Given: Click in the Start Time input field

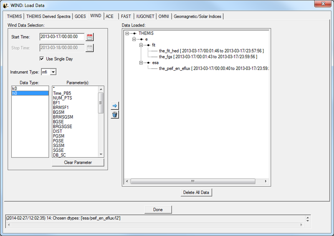Looking at the screenshot, I should (62, 37).
